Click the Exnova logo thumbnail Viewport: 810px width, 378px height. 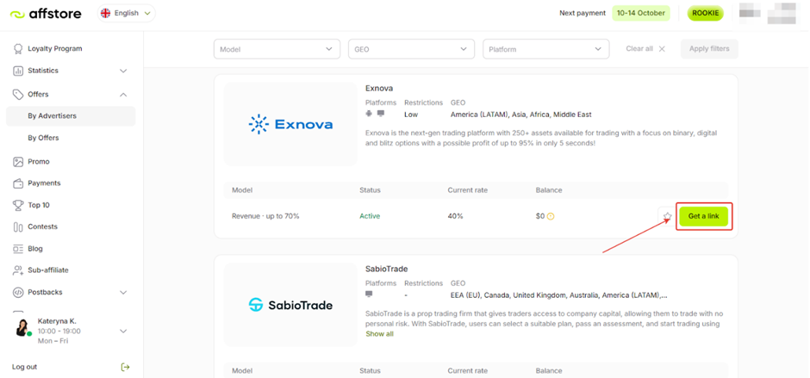[x=290, y=125]
